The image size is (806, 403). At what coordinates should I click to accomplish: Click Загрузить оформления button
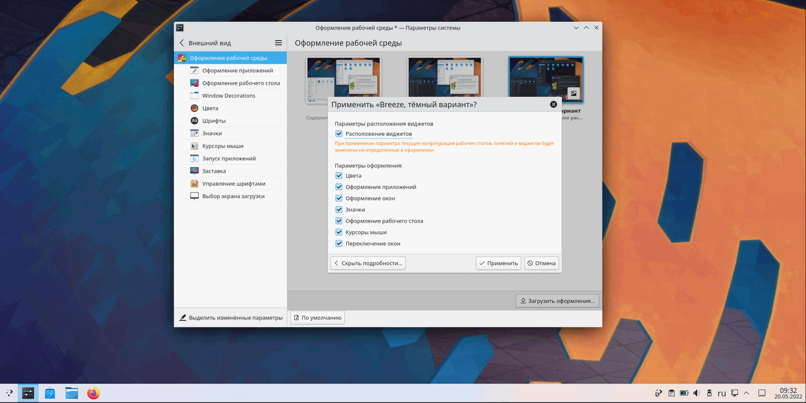(557, 301)
